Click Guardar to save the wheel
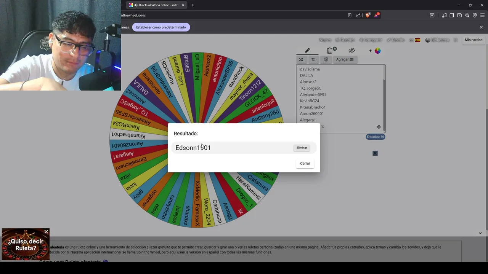 click(345, 40)
